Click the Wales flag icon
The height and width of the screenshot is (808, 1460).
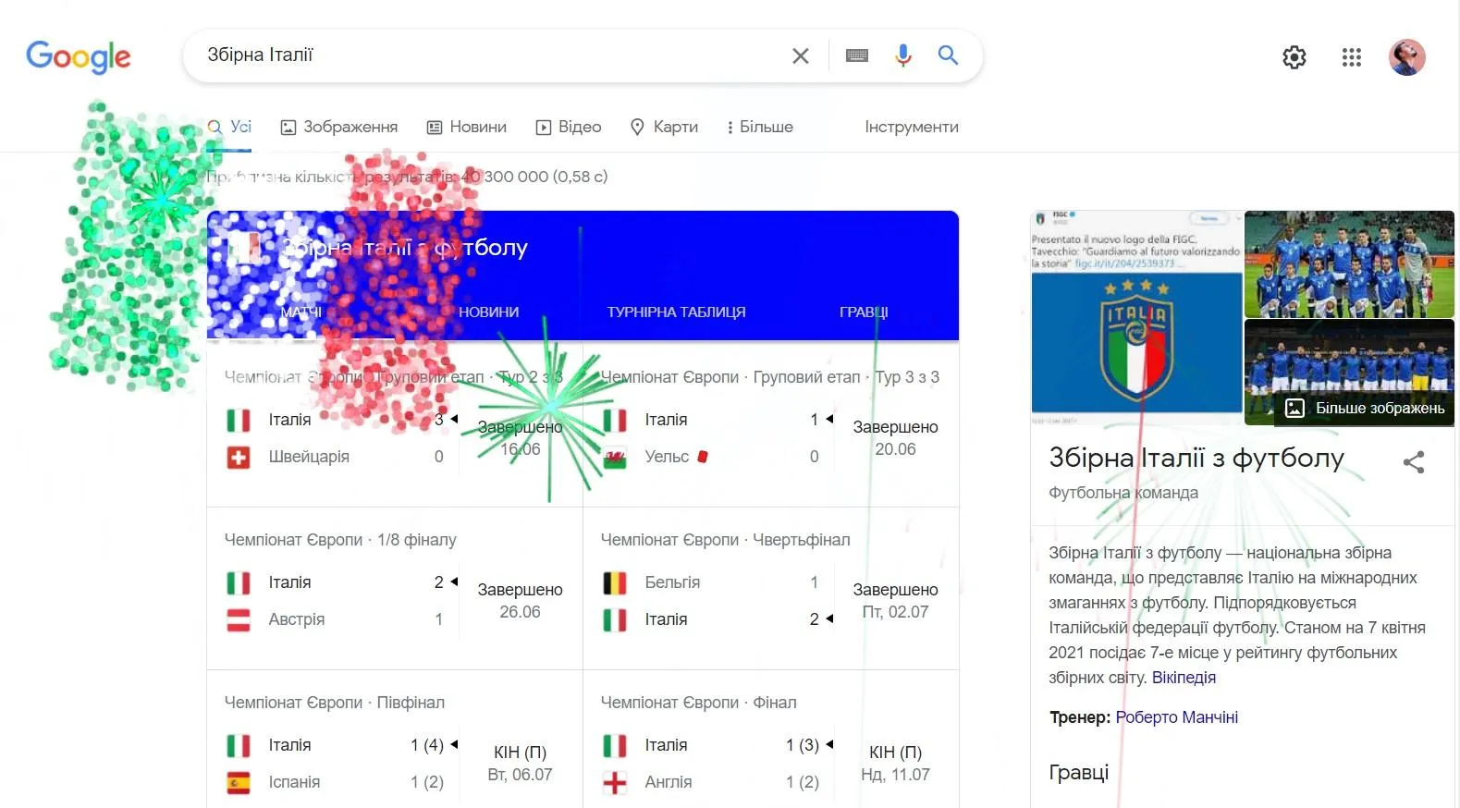615,457
